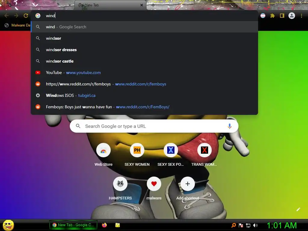
Task: Start voice search with microphone icon
Action: pyautogui.click(x=229, y=126)
